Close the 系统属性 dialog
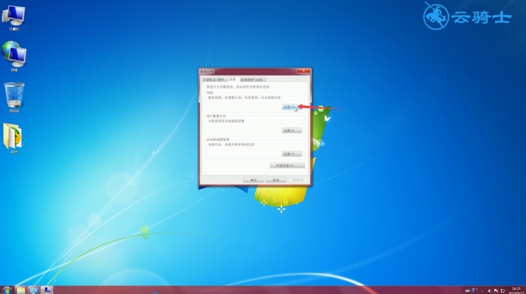 point(303,71)
